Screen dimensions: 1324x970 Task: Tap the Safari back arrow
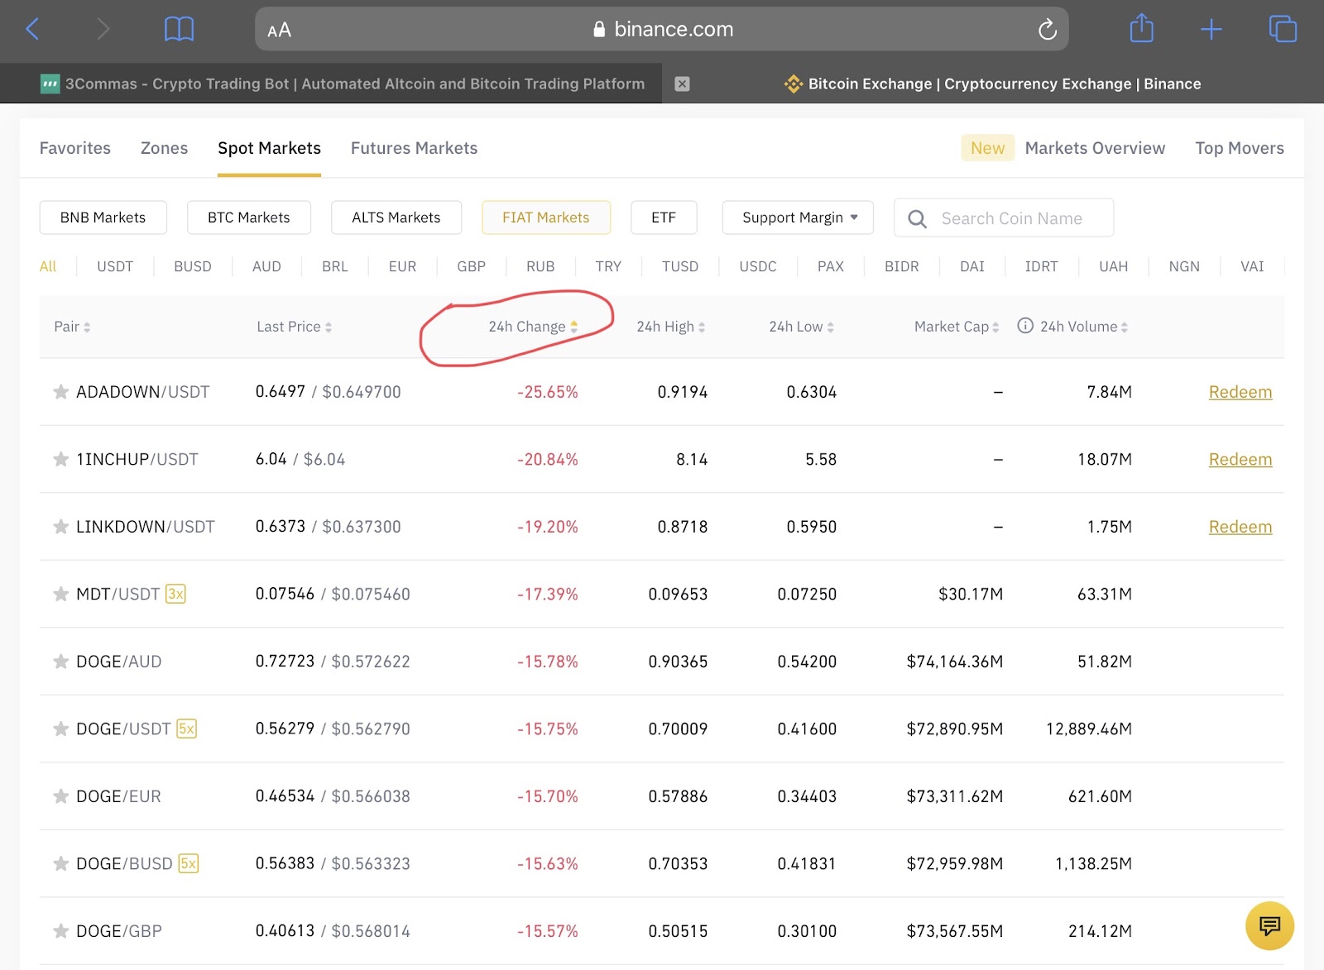33,30
